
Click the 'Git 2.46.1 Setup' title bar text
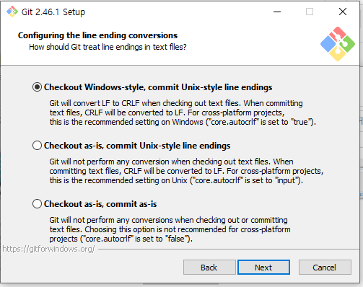(53, 12)
